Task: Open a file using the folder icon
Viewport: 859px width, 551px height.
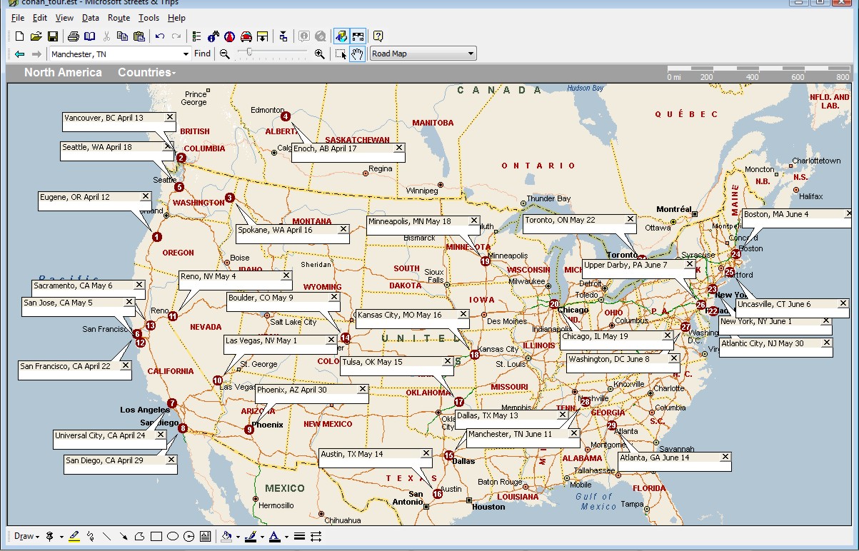Action: pyautogui.click(x=36, y=36)
